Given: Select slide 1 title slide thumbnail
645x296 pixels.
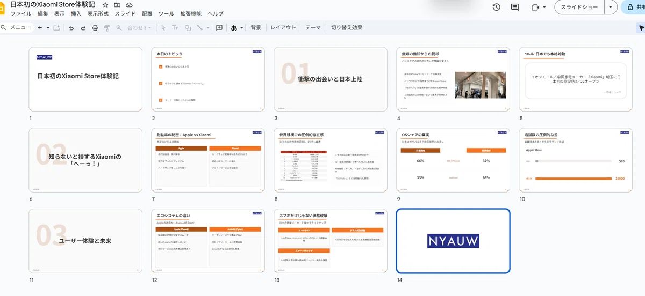Looking at the screenshot, I should pyautogui.click(x=85, y=79).
